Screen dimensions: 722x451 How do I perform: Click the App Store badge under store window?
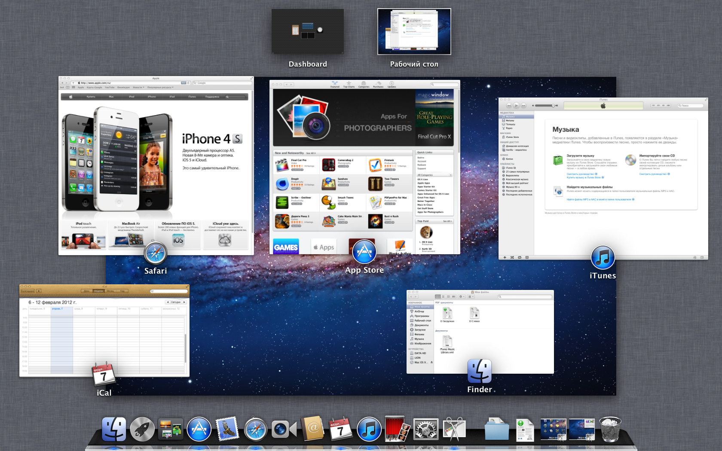[x=364, y=252]
